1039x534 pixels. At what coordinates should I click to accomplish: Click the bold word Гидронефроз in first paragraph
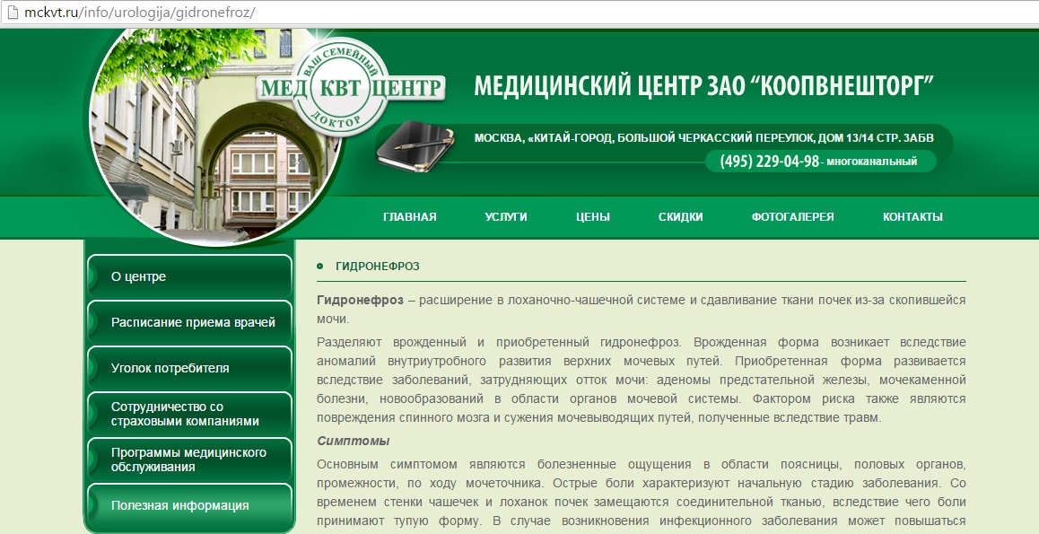pyautogui.click(x=360, y=300)
